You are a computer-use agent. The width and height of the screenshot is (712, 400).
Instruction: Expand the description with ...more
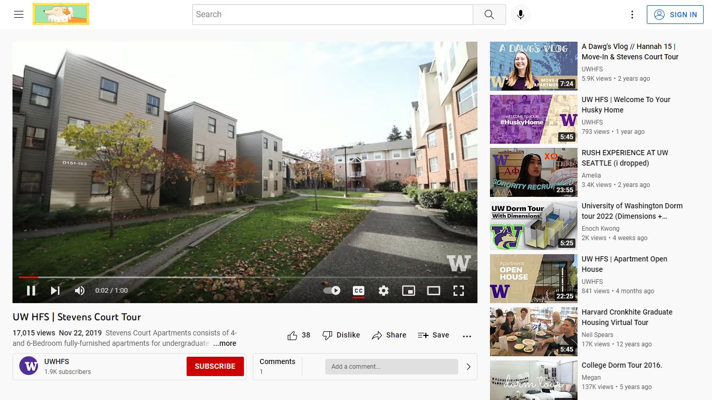[225, 343]
